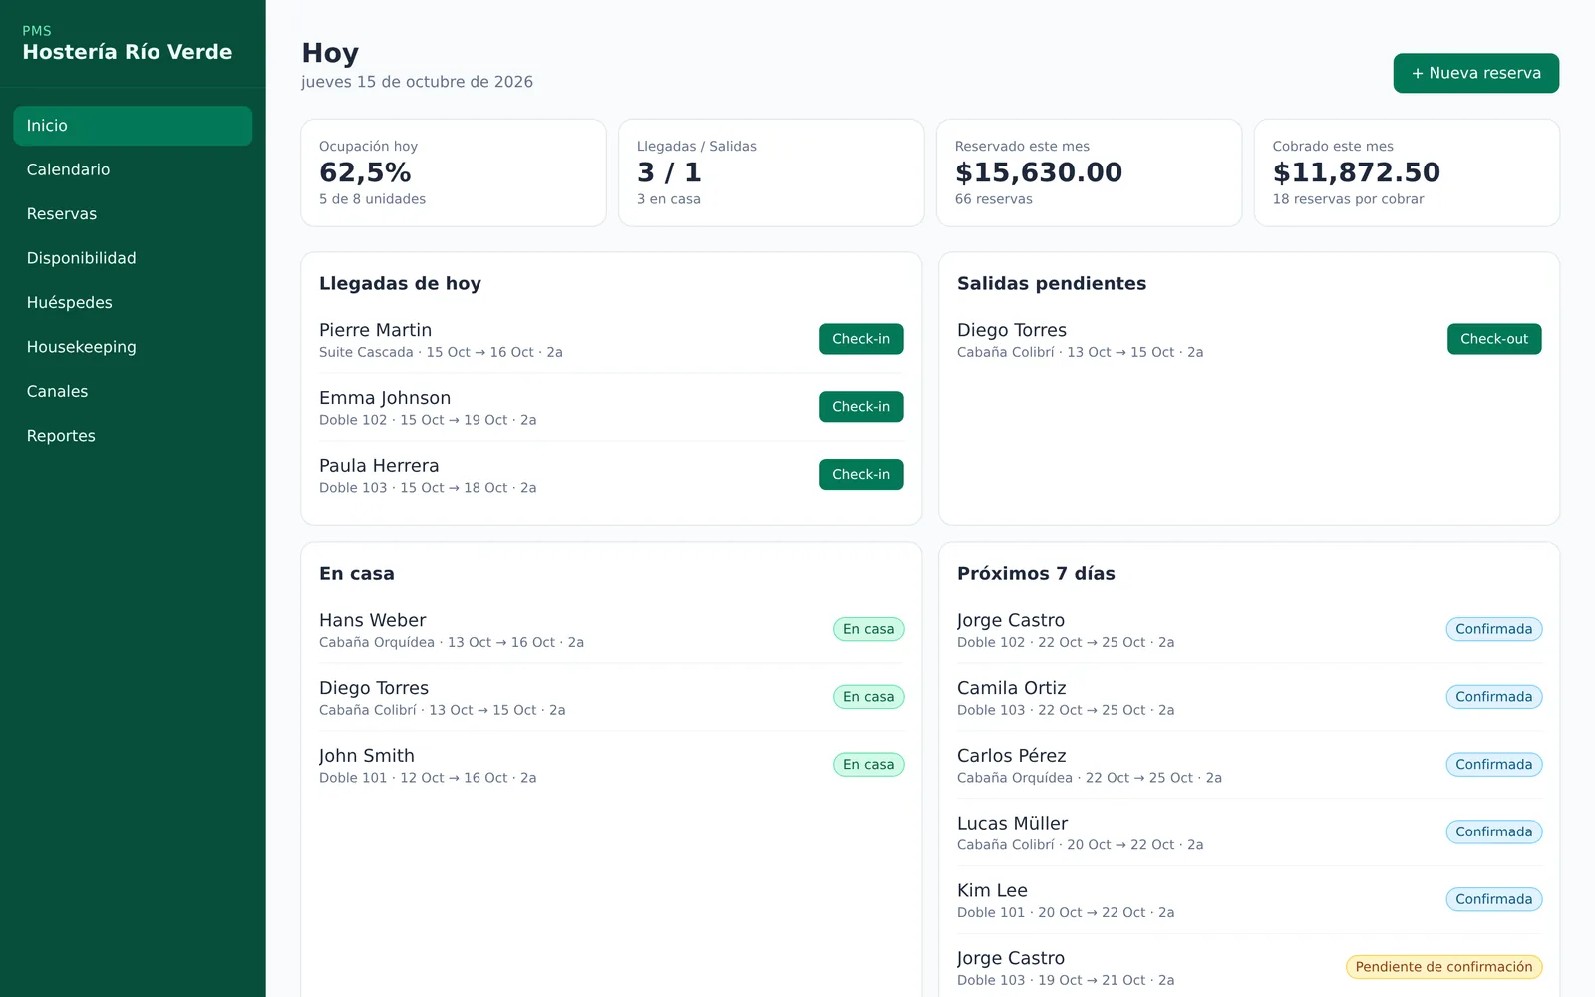Click Hans Weber's En casa badge
This screenshot has height=997, width=1595.
click(868, 629)
